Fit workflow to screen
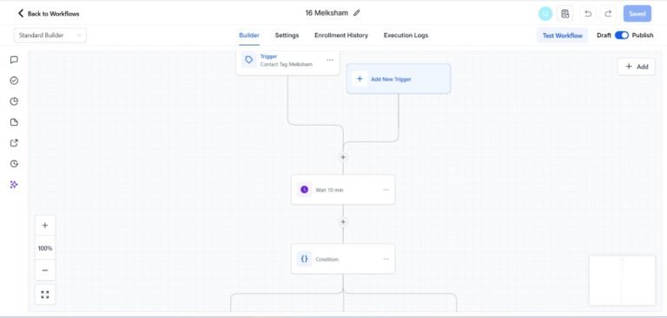Viewport: 667px width, 318px height. [45, 295]
